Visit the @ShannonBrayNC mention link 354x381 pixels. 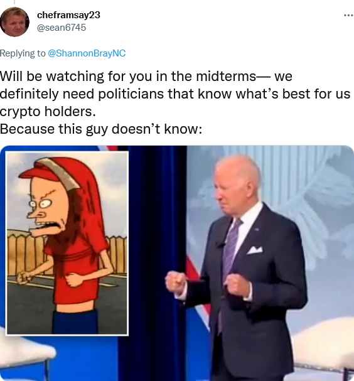click(87, 53)
